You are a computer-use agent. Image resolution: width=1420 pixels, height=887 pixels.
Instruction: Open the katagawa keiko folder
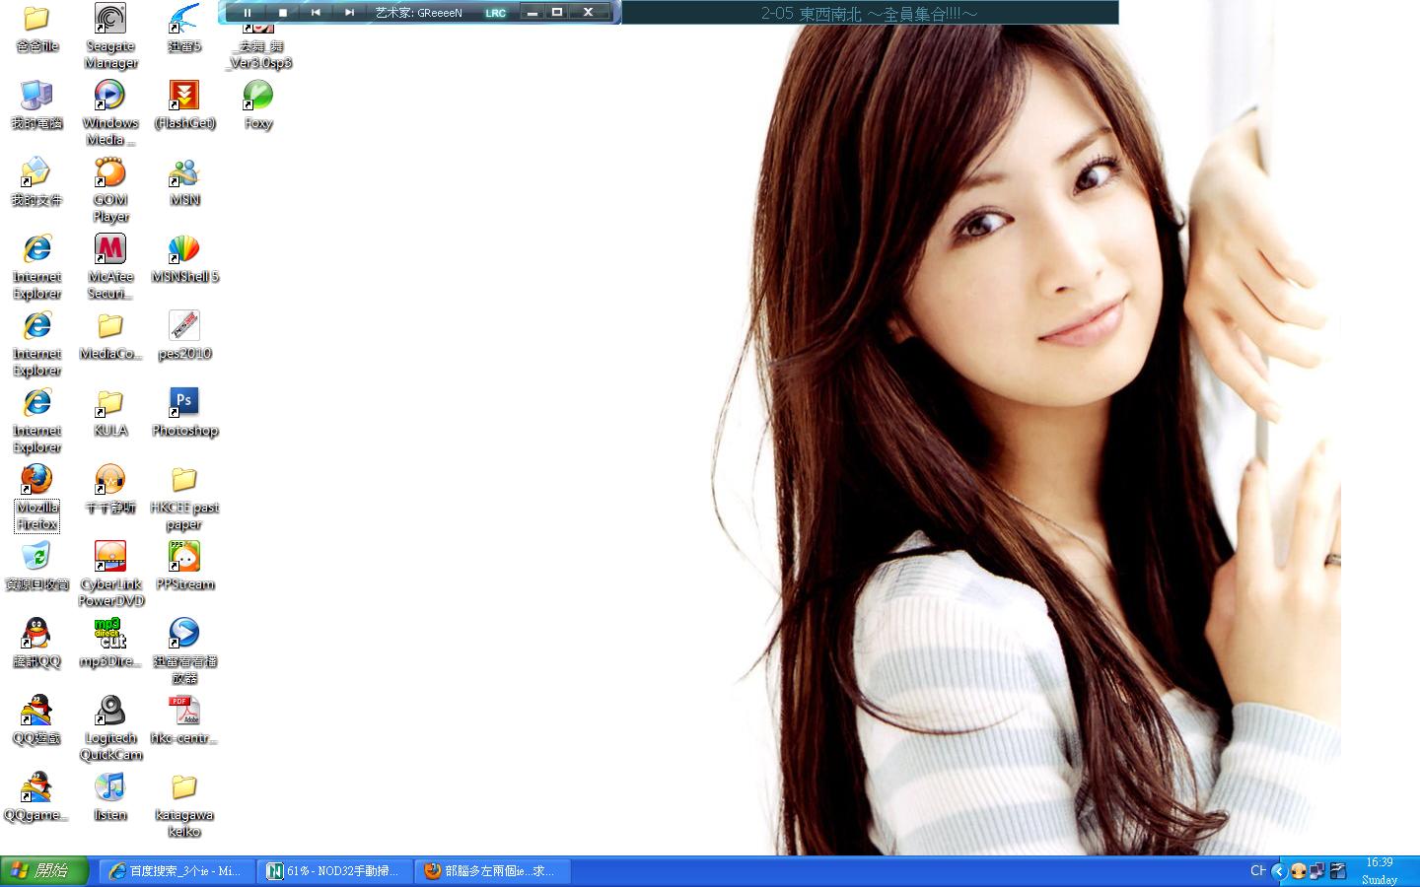184,787
